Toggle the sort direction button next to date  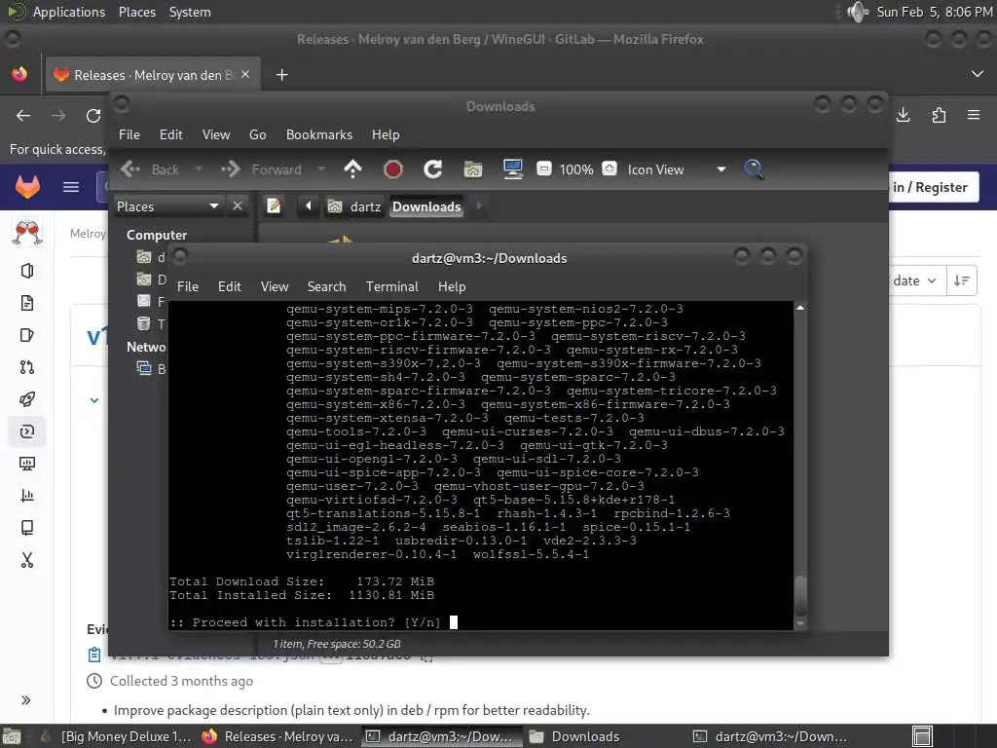pos(961,280)
